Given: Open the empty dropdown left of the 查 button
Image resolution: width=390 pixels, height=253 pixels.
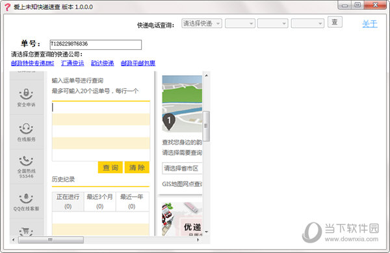Looking at the screenshot, I should [307, 23].
